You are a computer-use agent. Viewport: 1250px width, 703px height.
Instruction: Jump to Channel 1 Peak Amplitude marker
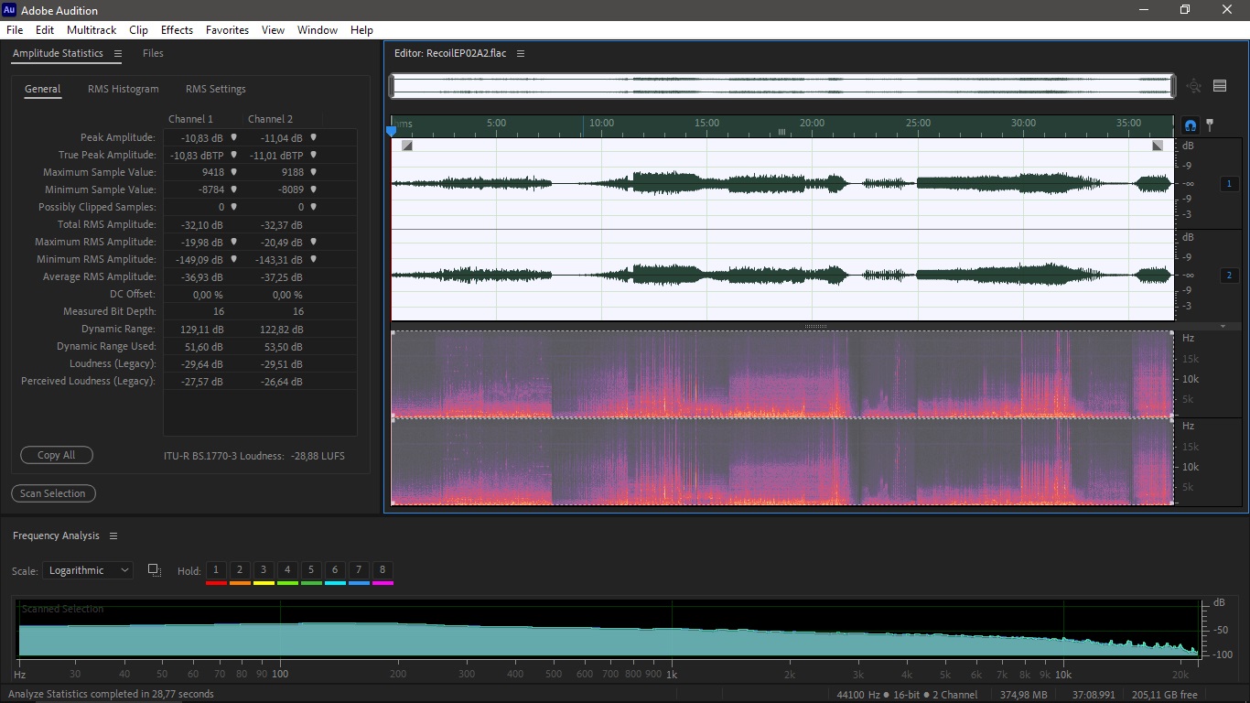click(233, 137)
